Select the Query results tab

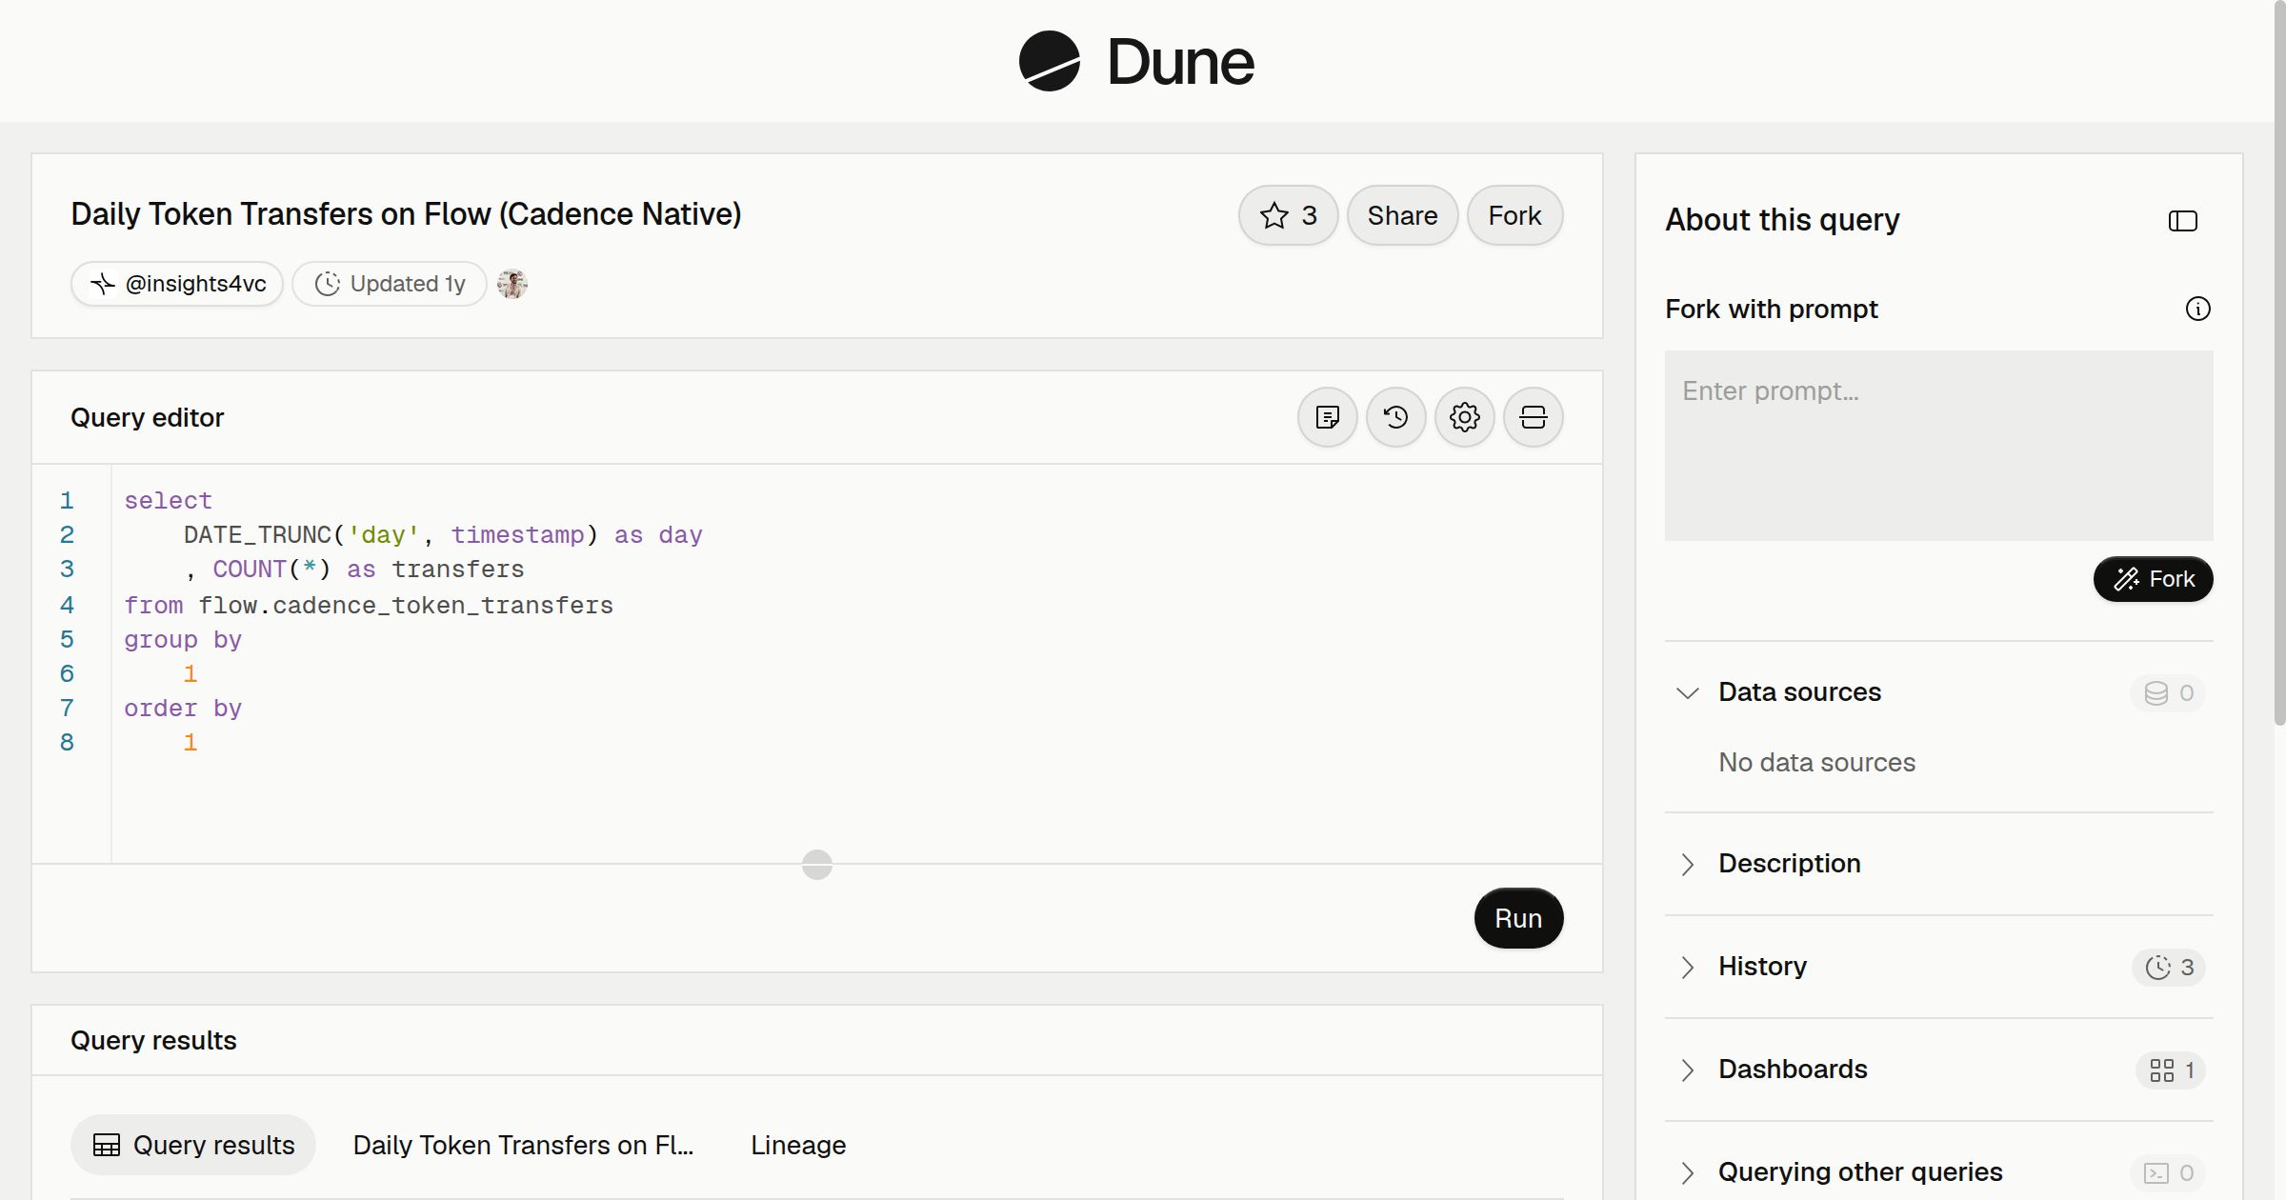pyautogui.click(x=193, y=1145)
